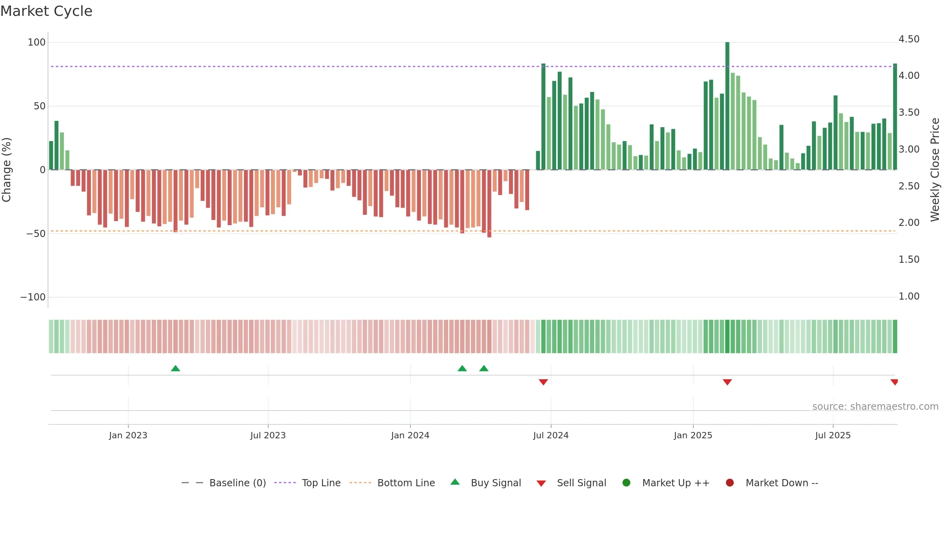This screenshot has height=535, width=952.
Task: Select the first buy marker of spring 2024
Action: (462, 369)
